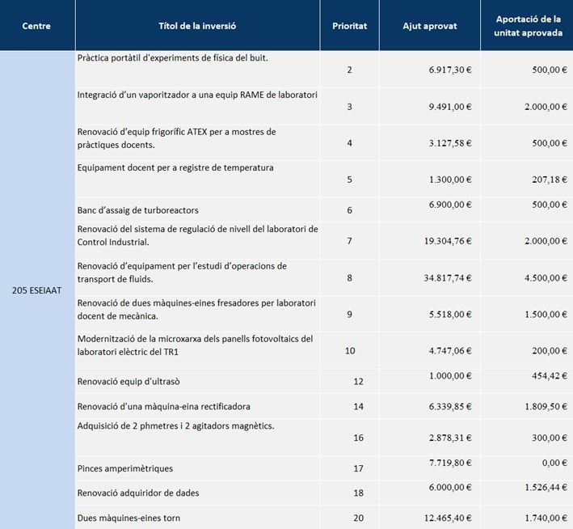Viewport: 573px width, 529px height.
Task: Click the 'Centre' column header
Action: tap(36, 26)
